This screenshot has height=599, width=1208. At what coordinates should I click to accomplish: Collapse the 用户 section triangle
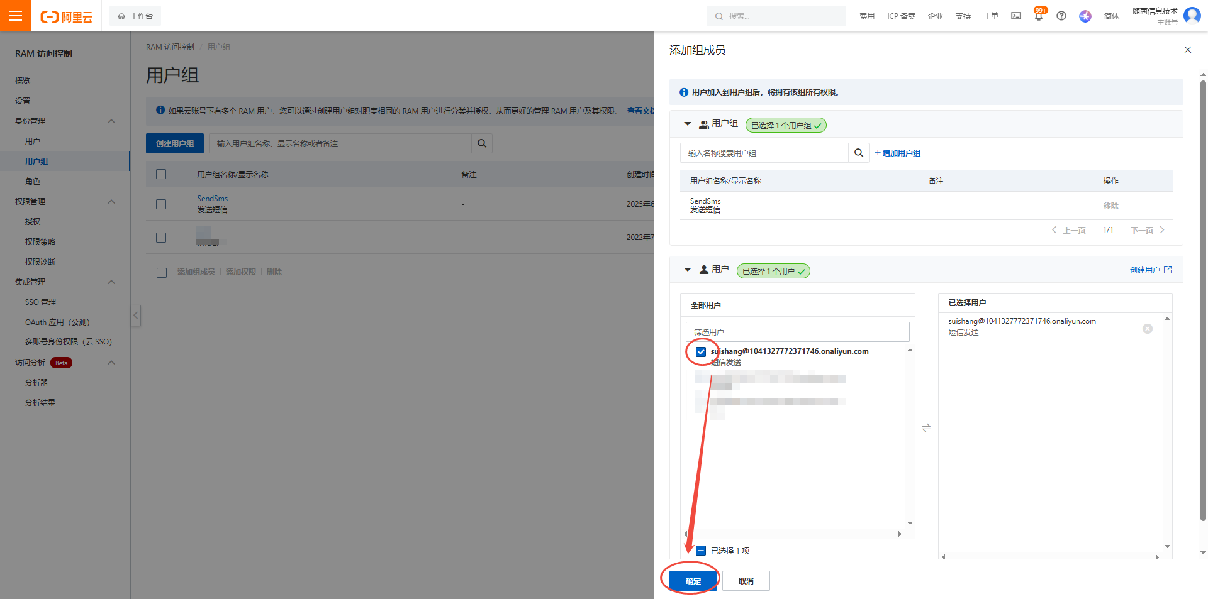point(688,270)
